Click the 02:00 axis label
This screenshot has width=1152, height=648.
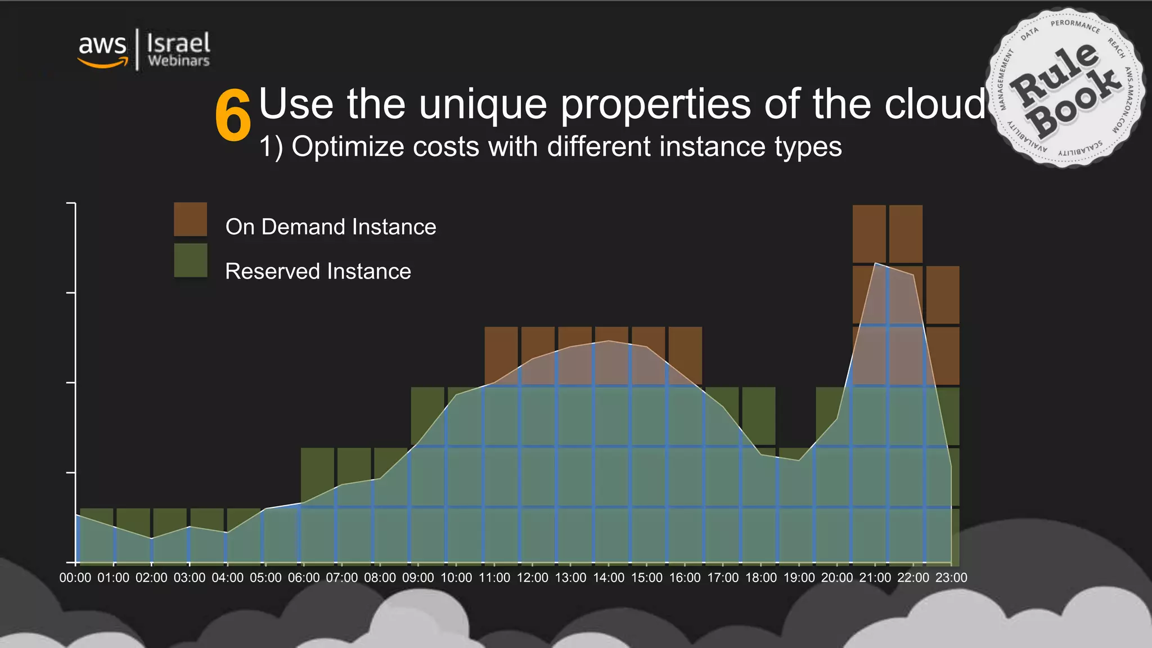(x=151, y=578)
